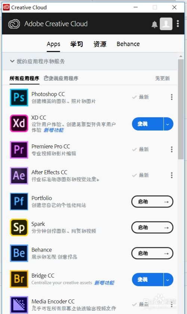Click the Portfolio name text
The height and width of the screenshot is (314, 187).
pyautogui.click(x=42, y=198)
